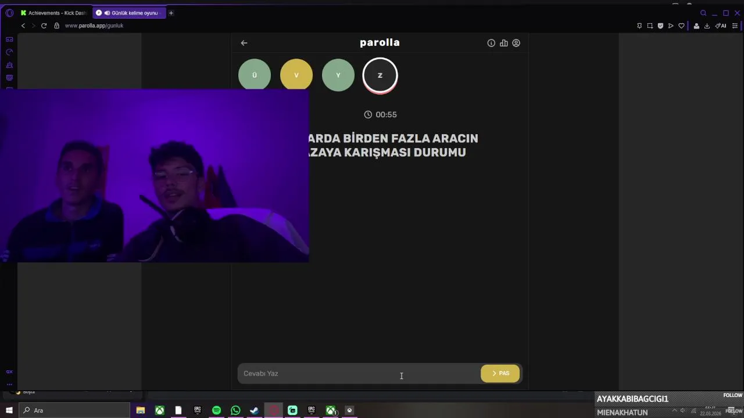Open the parolla user profile icon
The image size is (744, 418).
click(x=516, y=43)
